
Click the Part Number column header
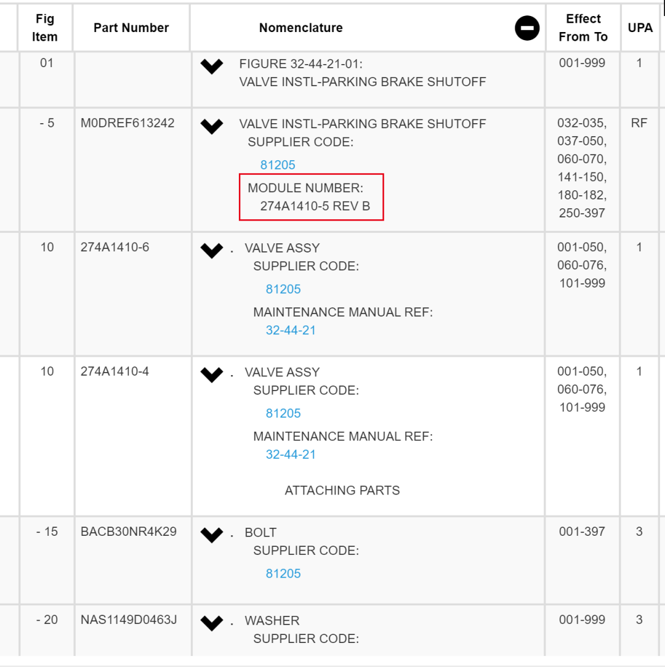[131, 28]
